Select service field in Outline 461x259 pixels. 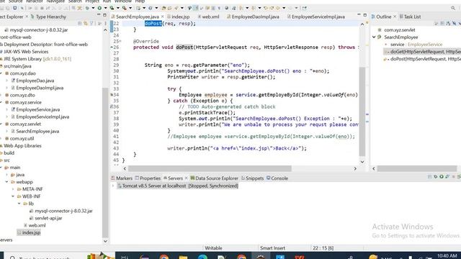416,45
